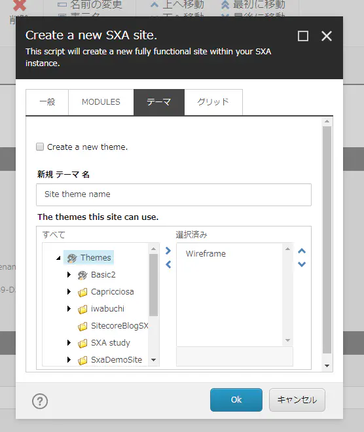Switch to the 一般 tab

(47, 102)
